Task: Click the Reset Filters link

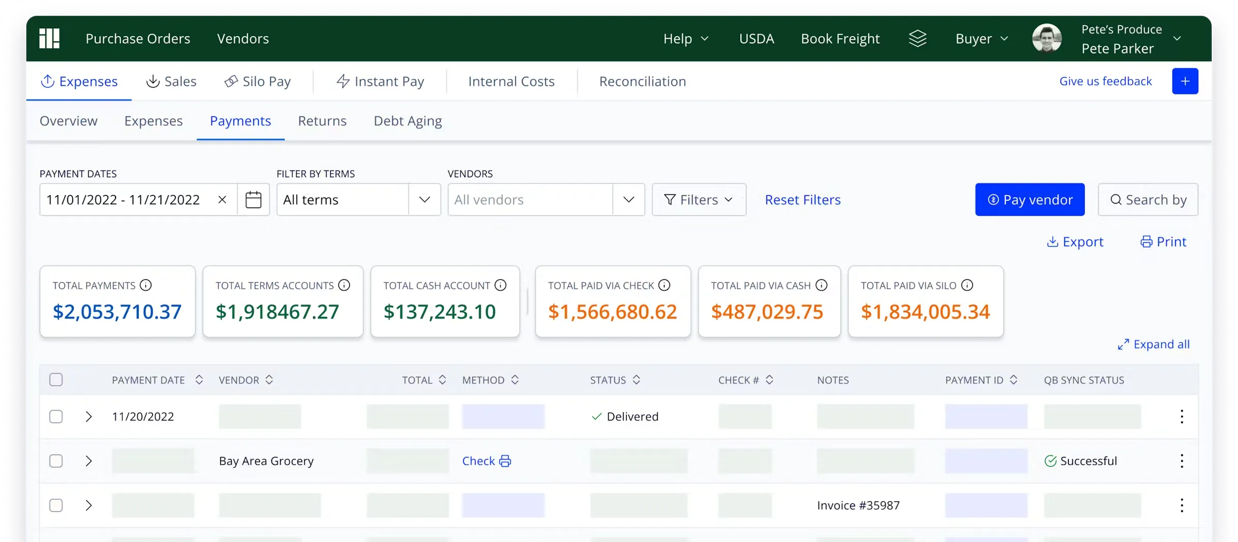Action: coord(803,200)
